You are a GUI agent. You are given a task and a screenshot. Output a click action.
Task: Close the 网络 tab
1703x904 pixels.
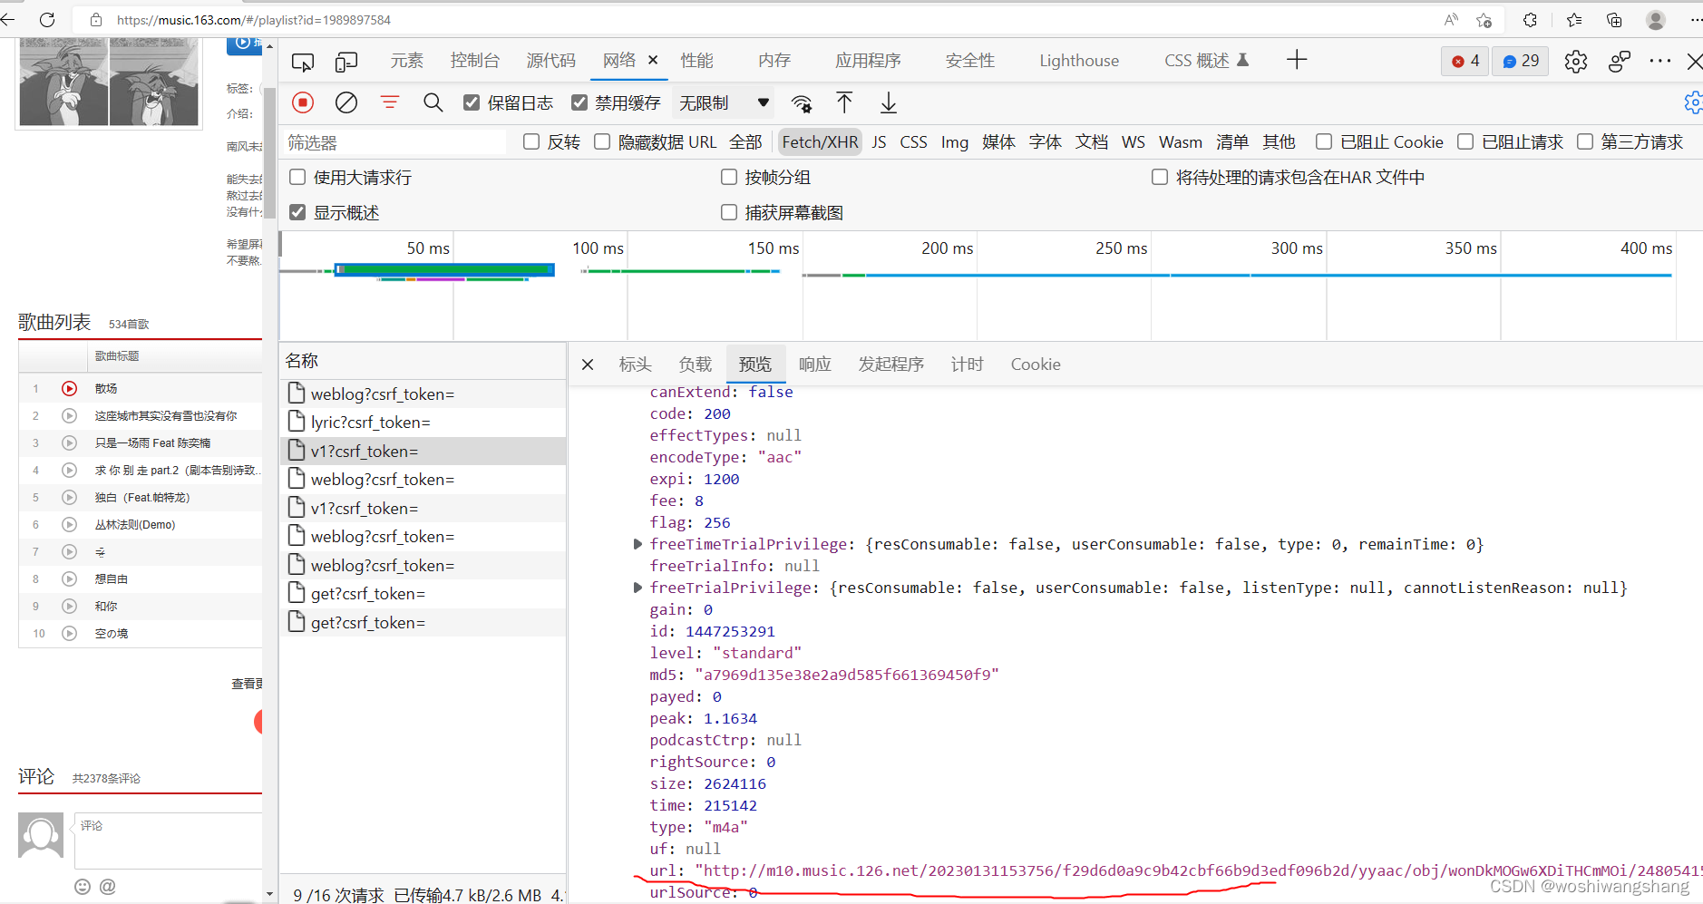tap(653, 61)
